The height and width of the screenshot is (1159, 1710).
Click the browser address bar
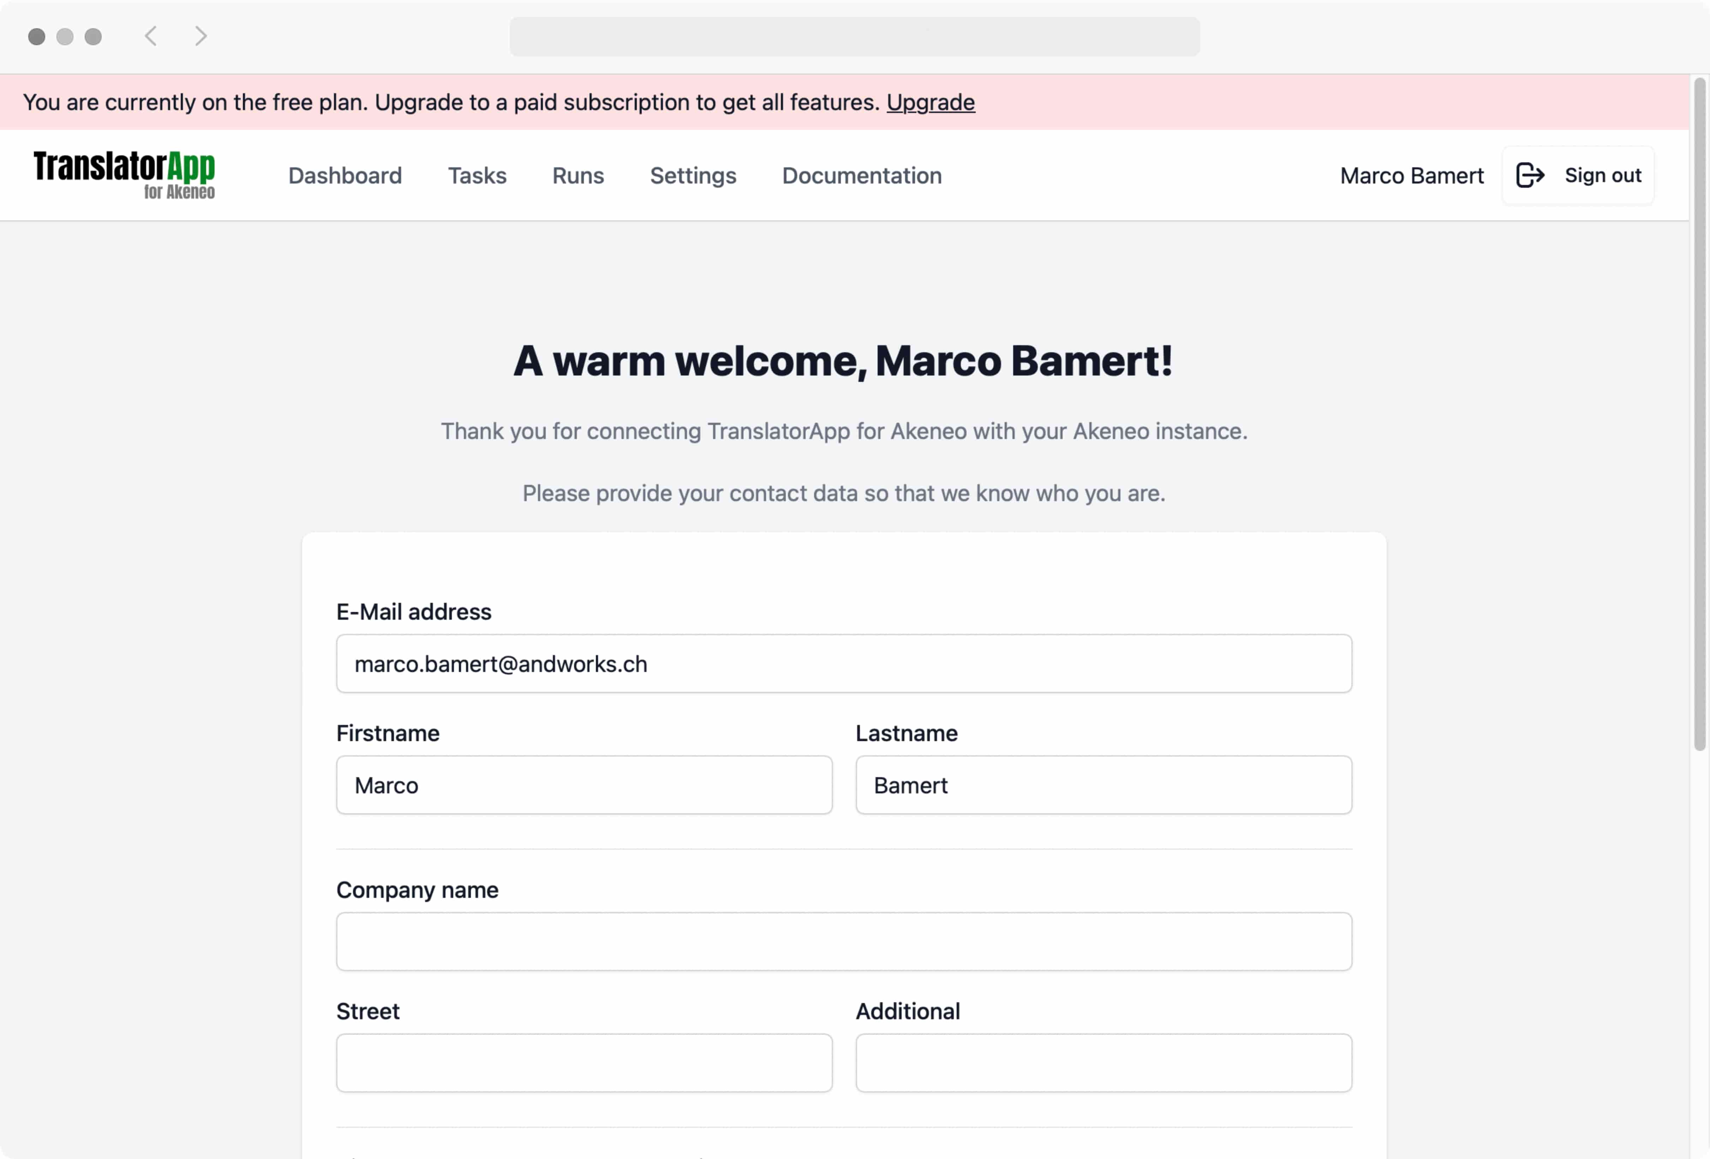854,36
